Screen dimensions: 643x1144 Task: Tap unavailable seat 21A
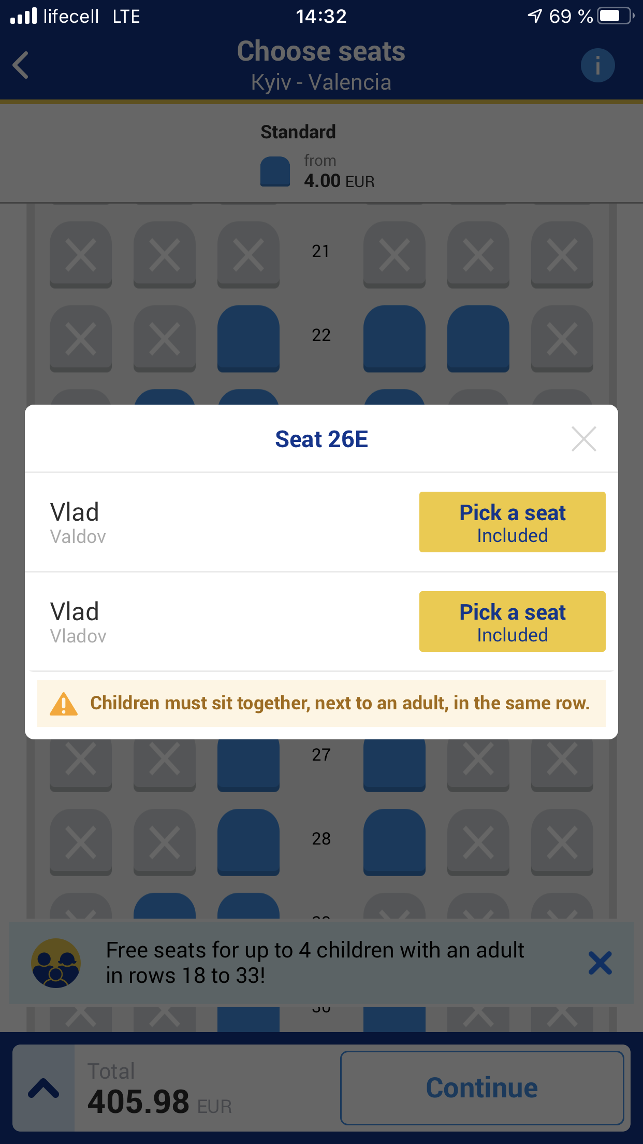pos(81,254)
